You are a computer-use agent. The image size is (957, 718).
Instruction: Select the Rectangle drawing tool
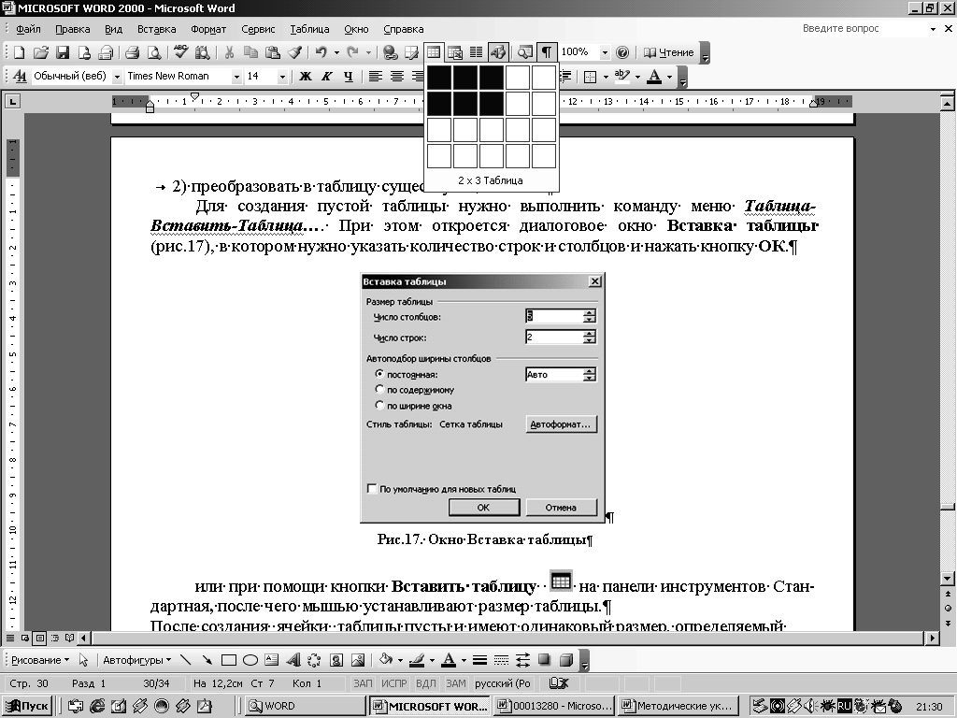click(x=229, y=660)
